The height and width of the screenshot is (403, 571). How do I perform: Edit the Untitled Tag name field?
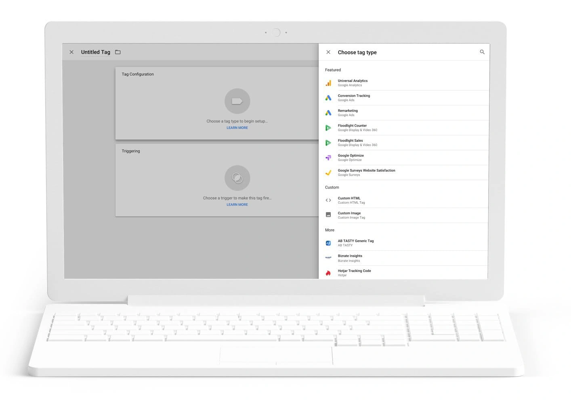coord(96,52)
